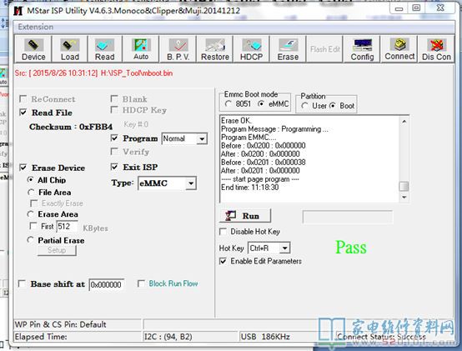Select the File Area radio button
Image resolution: width=462 pixels, height=351 pixels.
point(31,193)
